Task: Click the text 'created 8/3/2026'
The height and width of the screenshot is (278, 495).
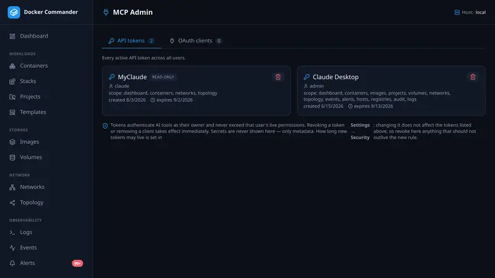Action: click(127, 100)
